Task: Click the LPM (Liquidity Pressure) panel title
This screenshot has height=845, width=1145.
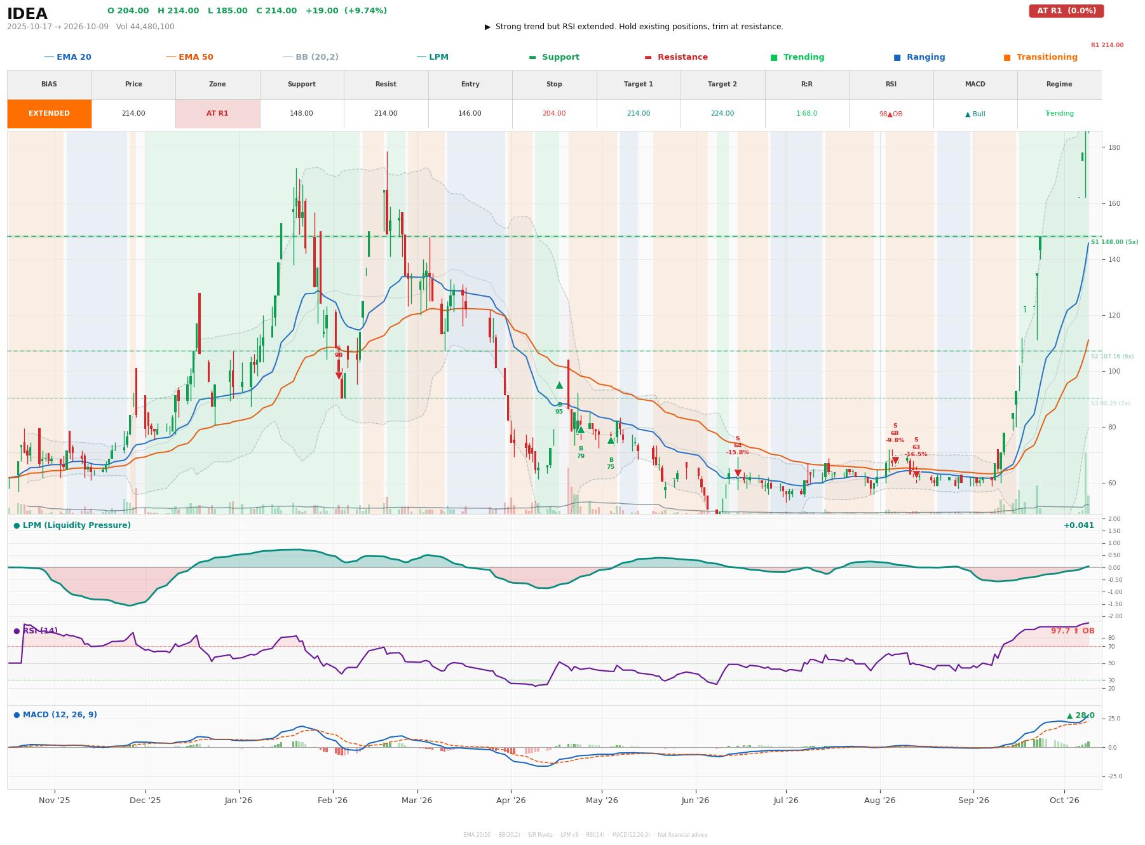Action: pyautogui.click(x=72, y=525)
